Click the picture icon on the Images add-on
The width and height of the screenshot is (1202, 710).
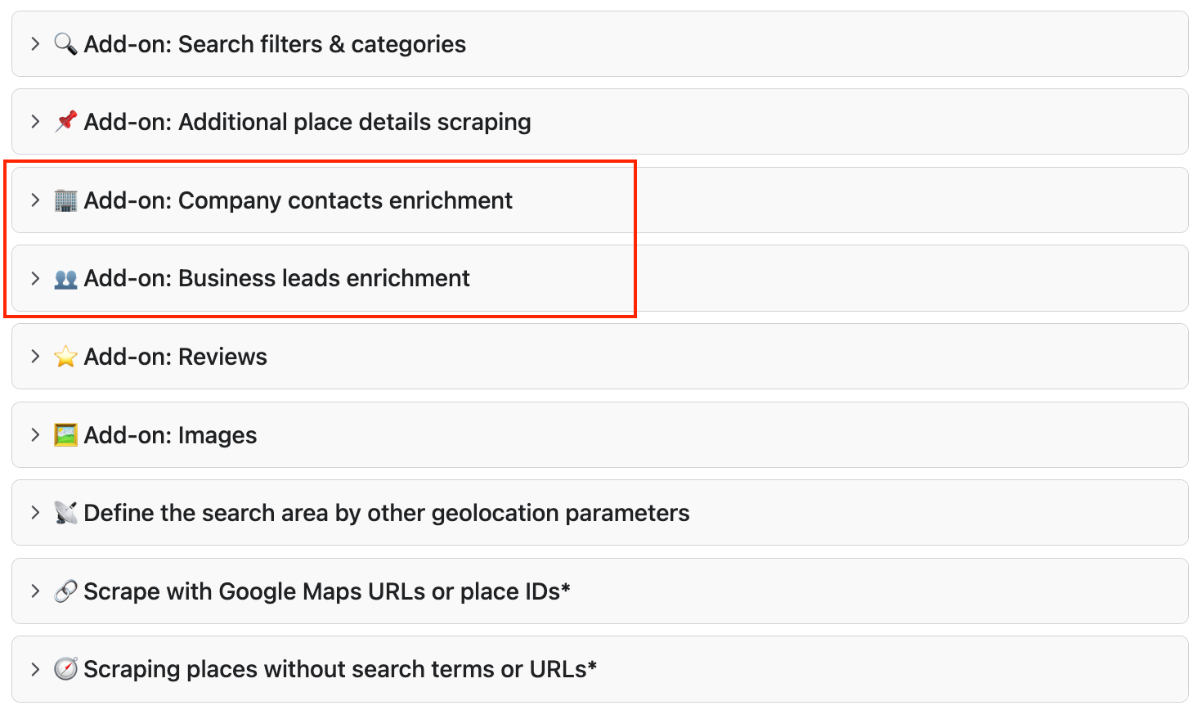click(x=65, y=434)
